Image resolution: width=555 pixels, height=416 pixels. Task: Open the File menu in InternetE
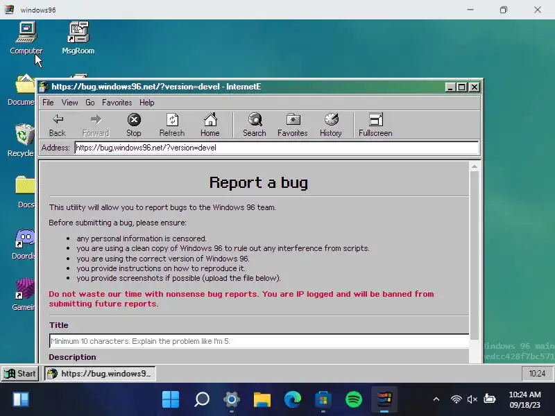tap(48, 103)
